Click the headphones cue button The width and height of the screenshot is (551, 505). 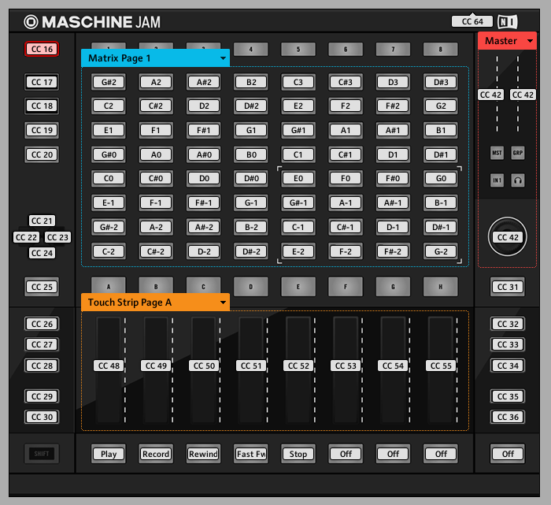click(x=518, y=180)
